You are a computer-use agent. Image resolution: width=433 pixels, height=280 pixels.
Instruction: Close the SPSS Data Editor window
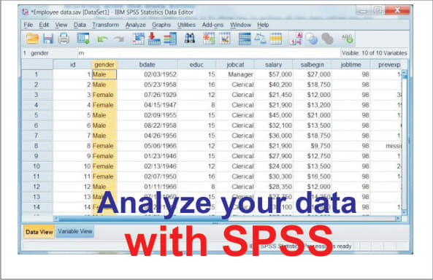(x=397, y=10)
